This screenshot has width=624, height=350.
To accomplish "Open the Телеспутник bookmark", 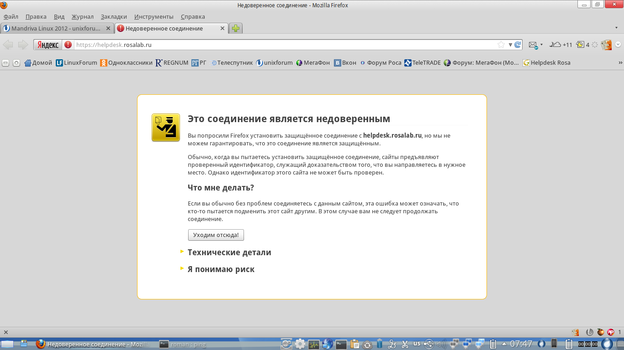I will pyautogui.click(x=232, y=63).
